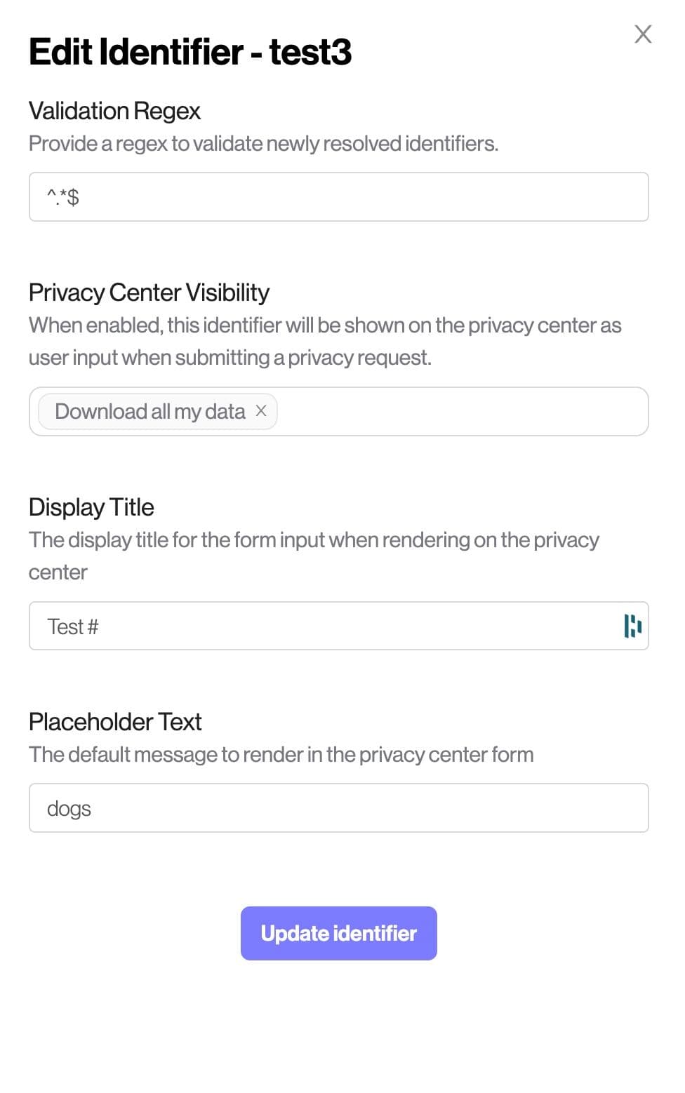Focus the Placeholder Text input containing "dogs"
Viewport: 685px width, 1093px height.
tap(338, 808)
